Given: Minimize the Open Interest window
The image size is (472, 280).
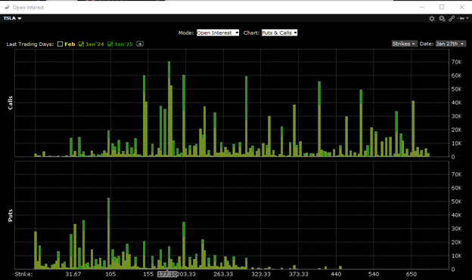Looking at the screenshot, I should (422, 7).
